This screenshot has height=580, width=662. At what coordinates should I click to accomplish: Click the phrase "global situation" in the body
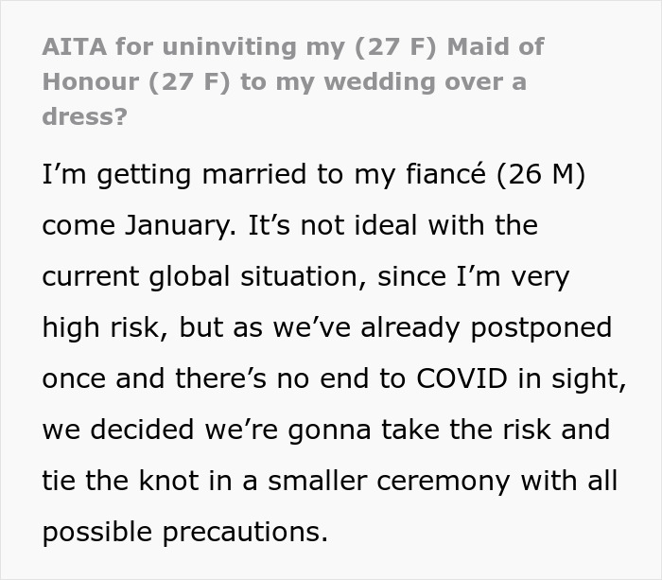(x=257, y=277)
